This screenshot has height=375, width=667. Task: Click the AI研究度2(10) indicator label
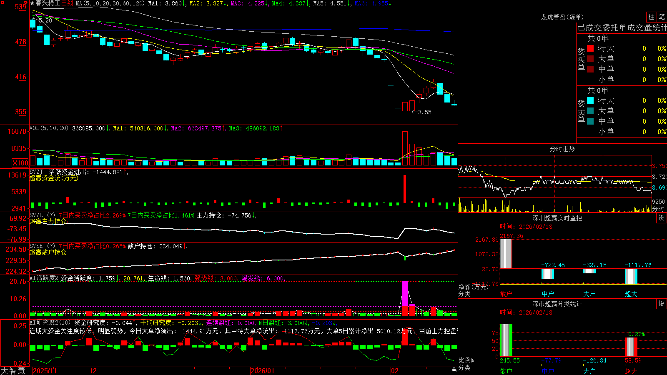[50, 322]
